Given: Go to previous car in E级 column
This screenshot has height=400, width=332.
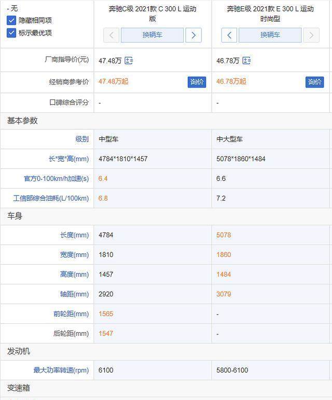Looking at the screenshot, I should pos(229,35).
